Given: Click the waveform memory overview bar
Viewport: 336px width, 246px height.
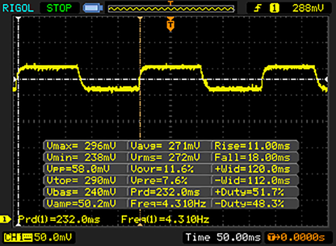Looking at the screenshot, I should (170, 8).
